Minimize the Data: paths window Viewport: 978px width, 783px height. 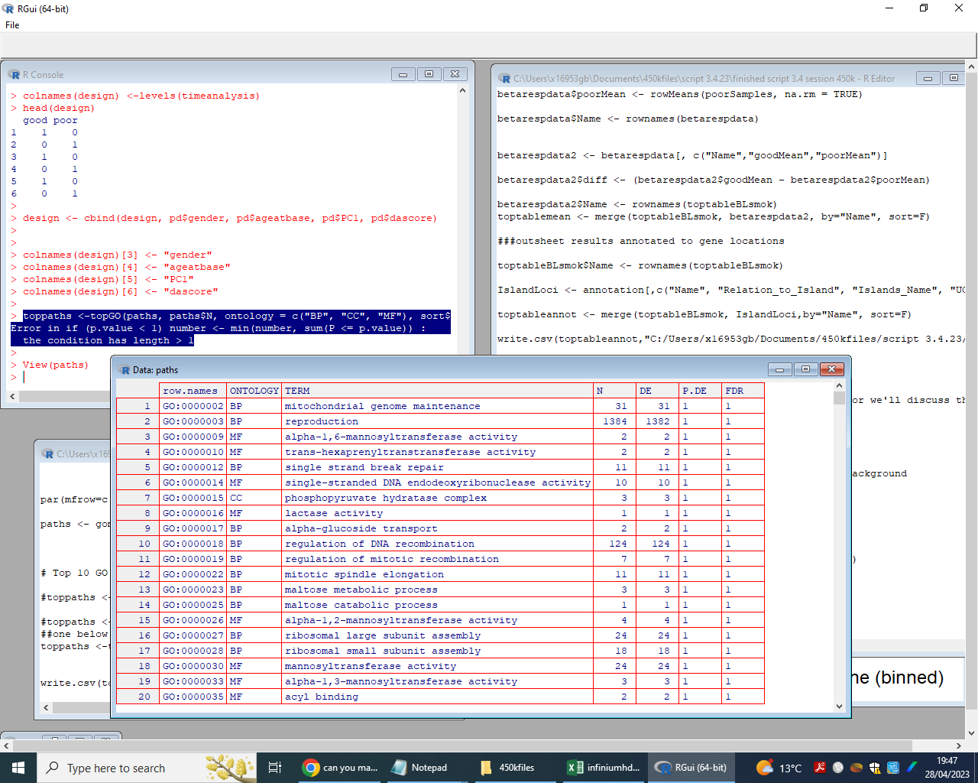pos(779,369)
